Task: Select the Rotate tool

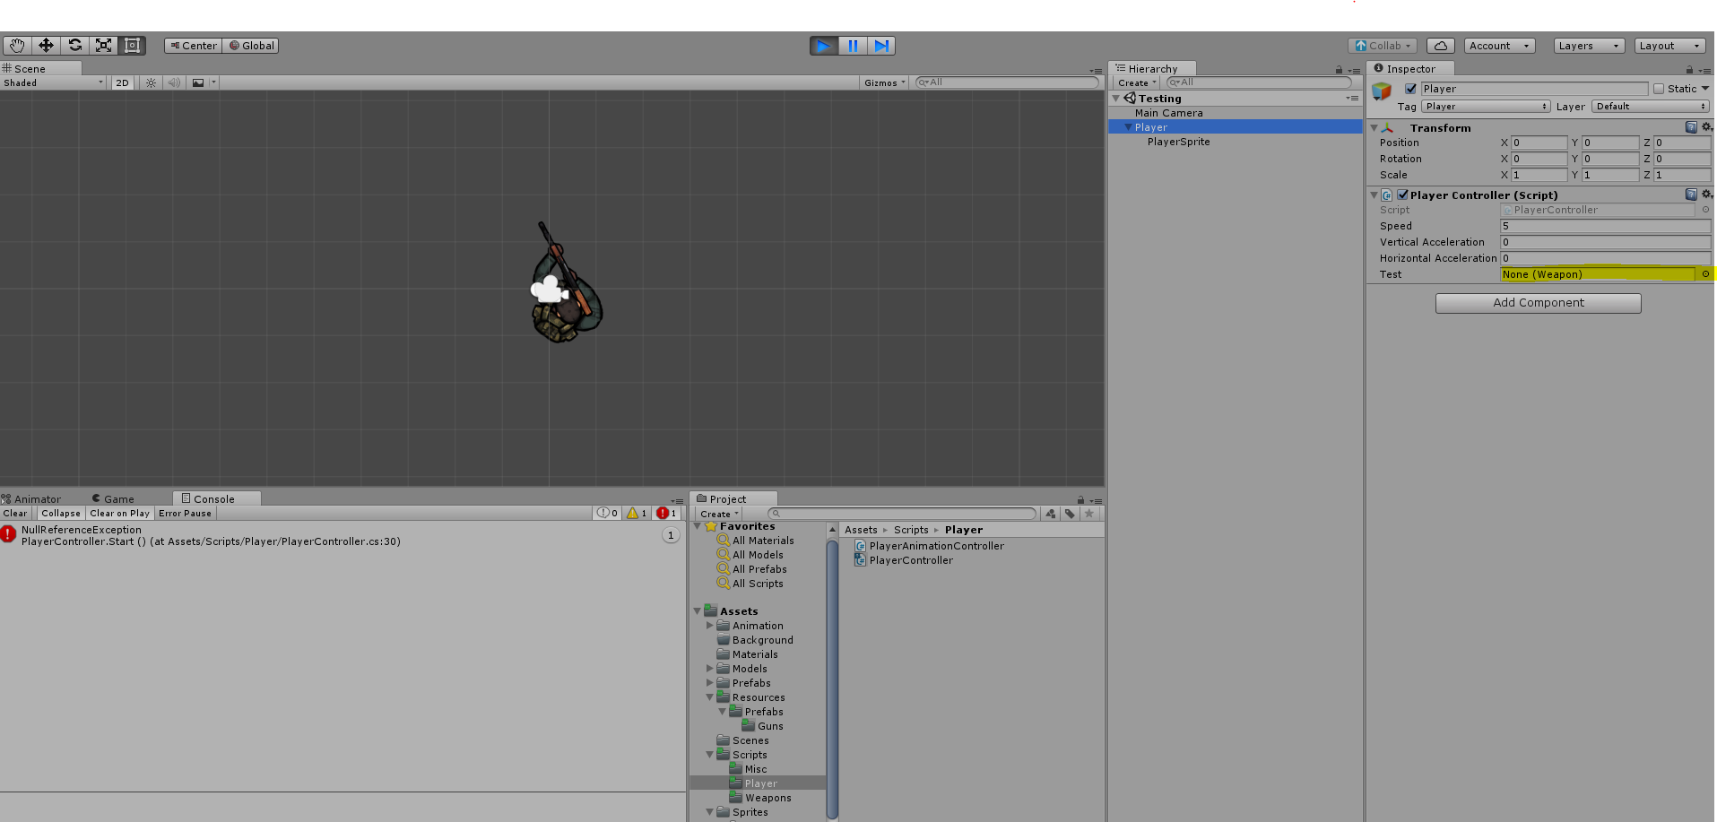Action: pyautogui.click(x=74, y=46)
